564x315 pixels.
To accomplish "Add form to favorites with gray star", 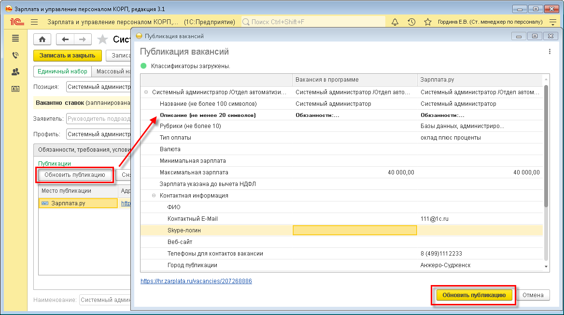I will [102, 39].
